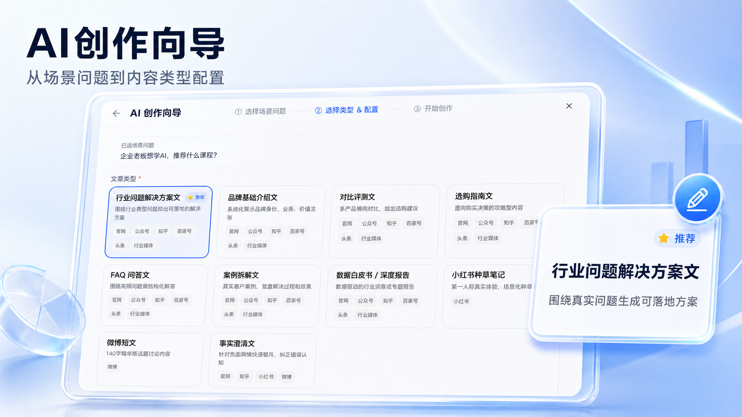742x417 pixels.
Task: Click the description 140字精华版话题讨论内容
Action: click(x=138, y=354)
